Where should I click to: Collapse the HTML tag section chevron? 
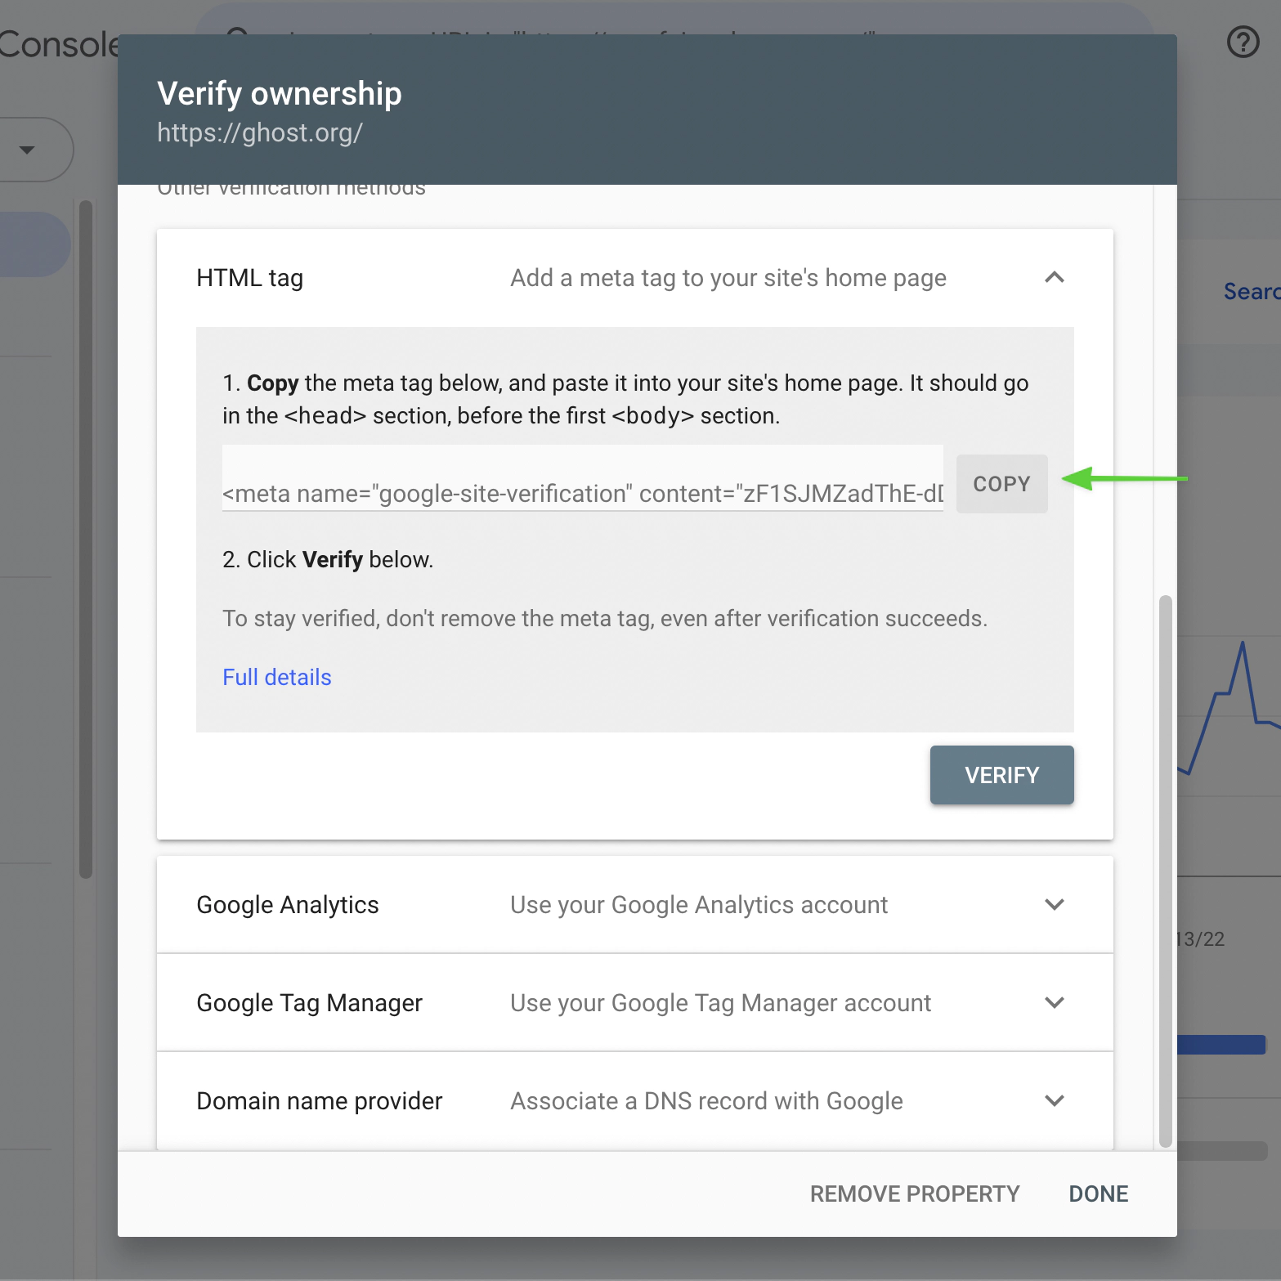[x=1054, y=278]
